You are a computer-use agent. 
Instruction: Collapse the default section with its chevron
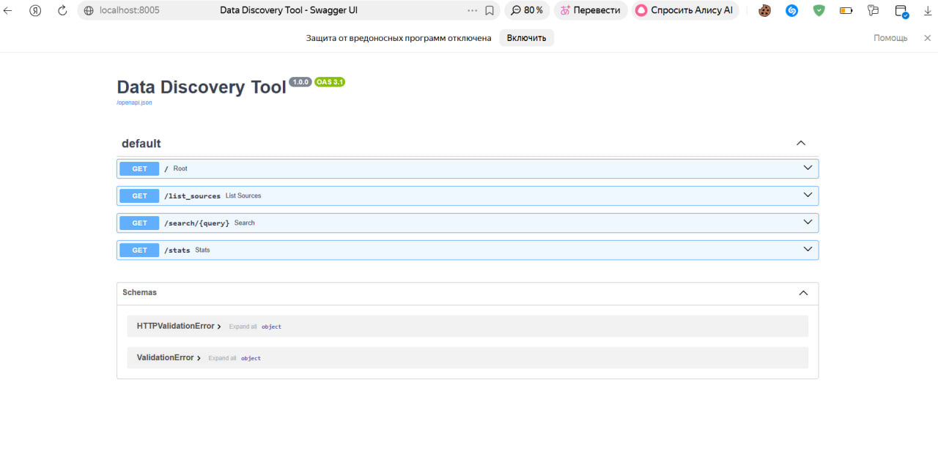[x=801, y=144]
